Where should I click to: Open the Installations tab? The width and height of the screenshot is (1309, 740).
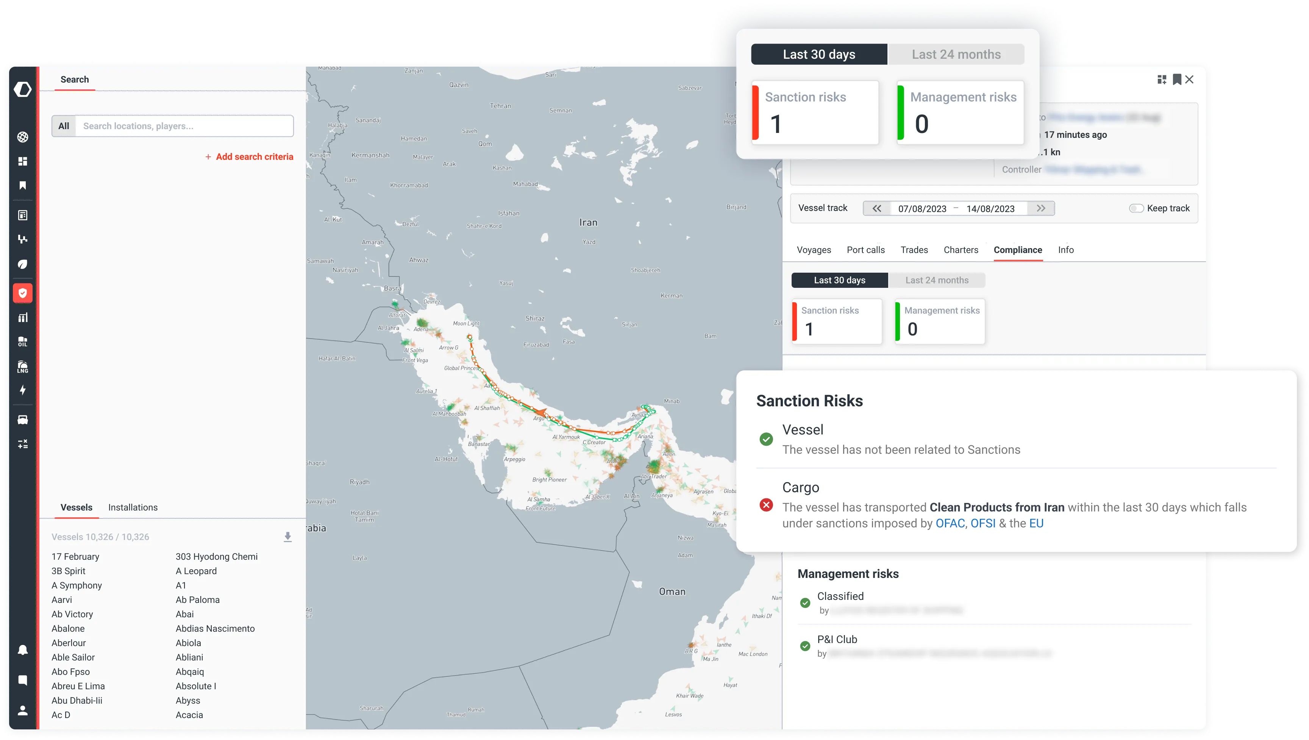pyautogui.click(x=133, y=507)
